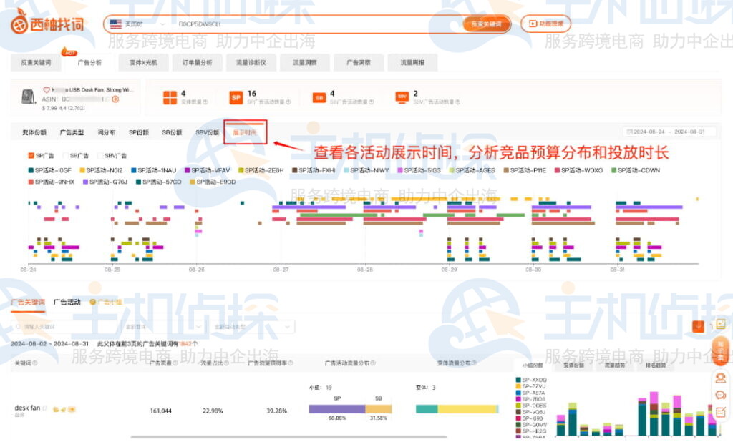Screen dimensions: 733x442
Task: Toggle SP活动-I0GF legend color swatch
Action: (x=31, y=170)
